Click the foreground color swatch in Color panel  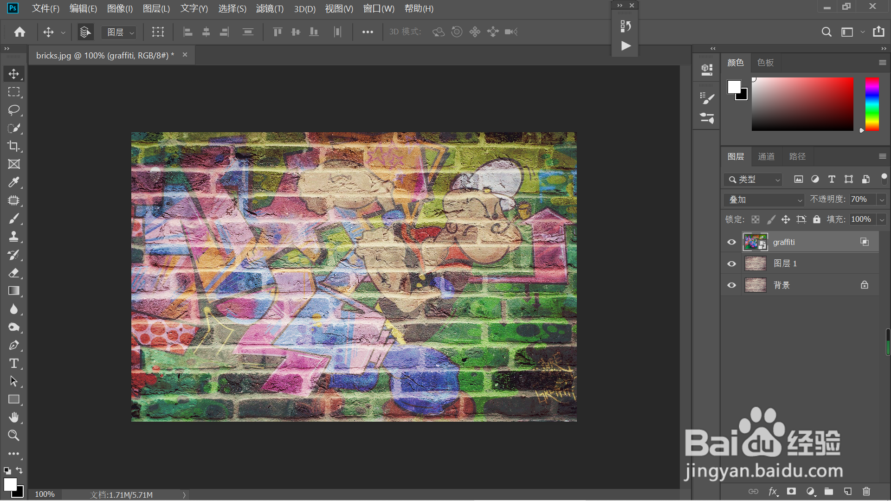pyautogui.click(x=734, y=87)
